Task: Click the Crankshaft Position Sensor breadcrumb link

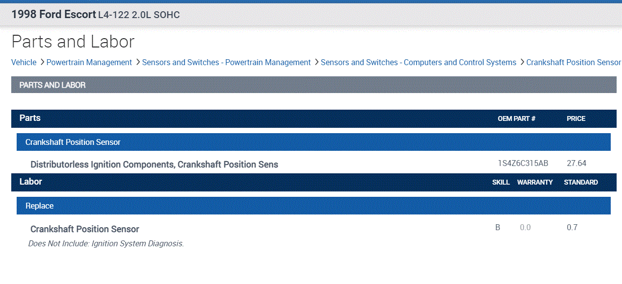Action: coord(573,62)
